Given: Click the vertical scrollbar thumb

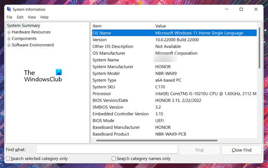Looking at the screenshot, I should tap(260, 48).
